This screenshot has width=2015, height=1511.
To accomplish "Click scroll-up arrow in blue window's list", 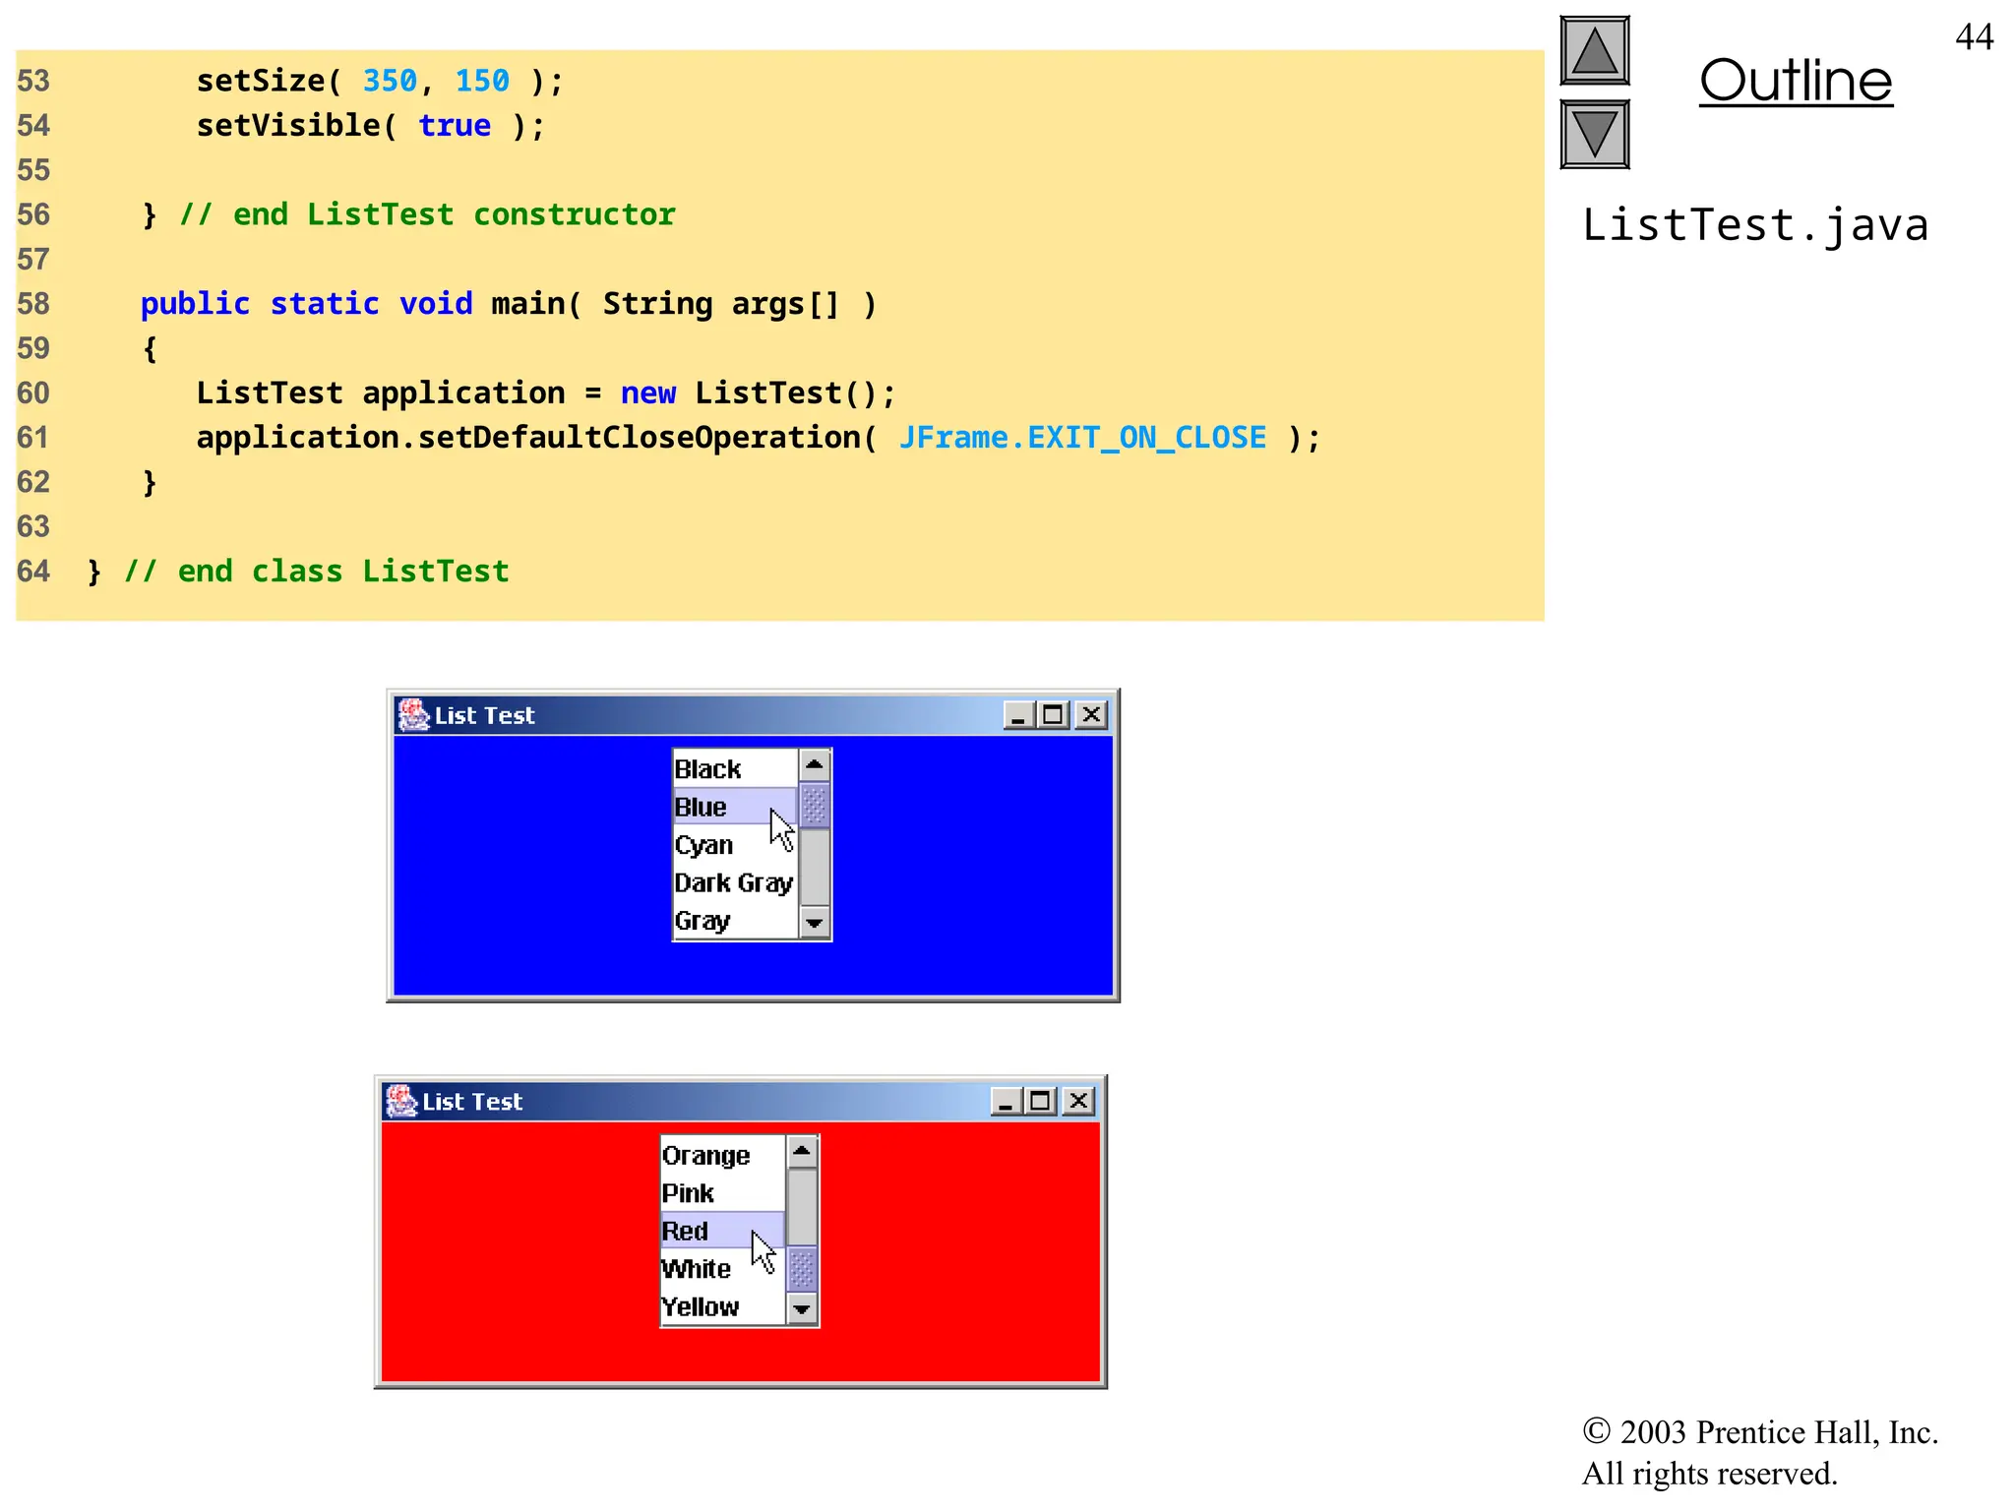I will pos(815,765).
